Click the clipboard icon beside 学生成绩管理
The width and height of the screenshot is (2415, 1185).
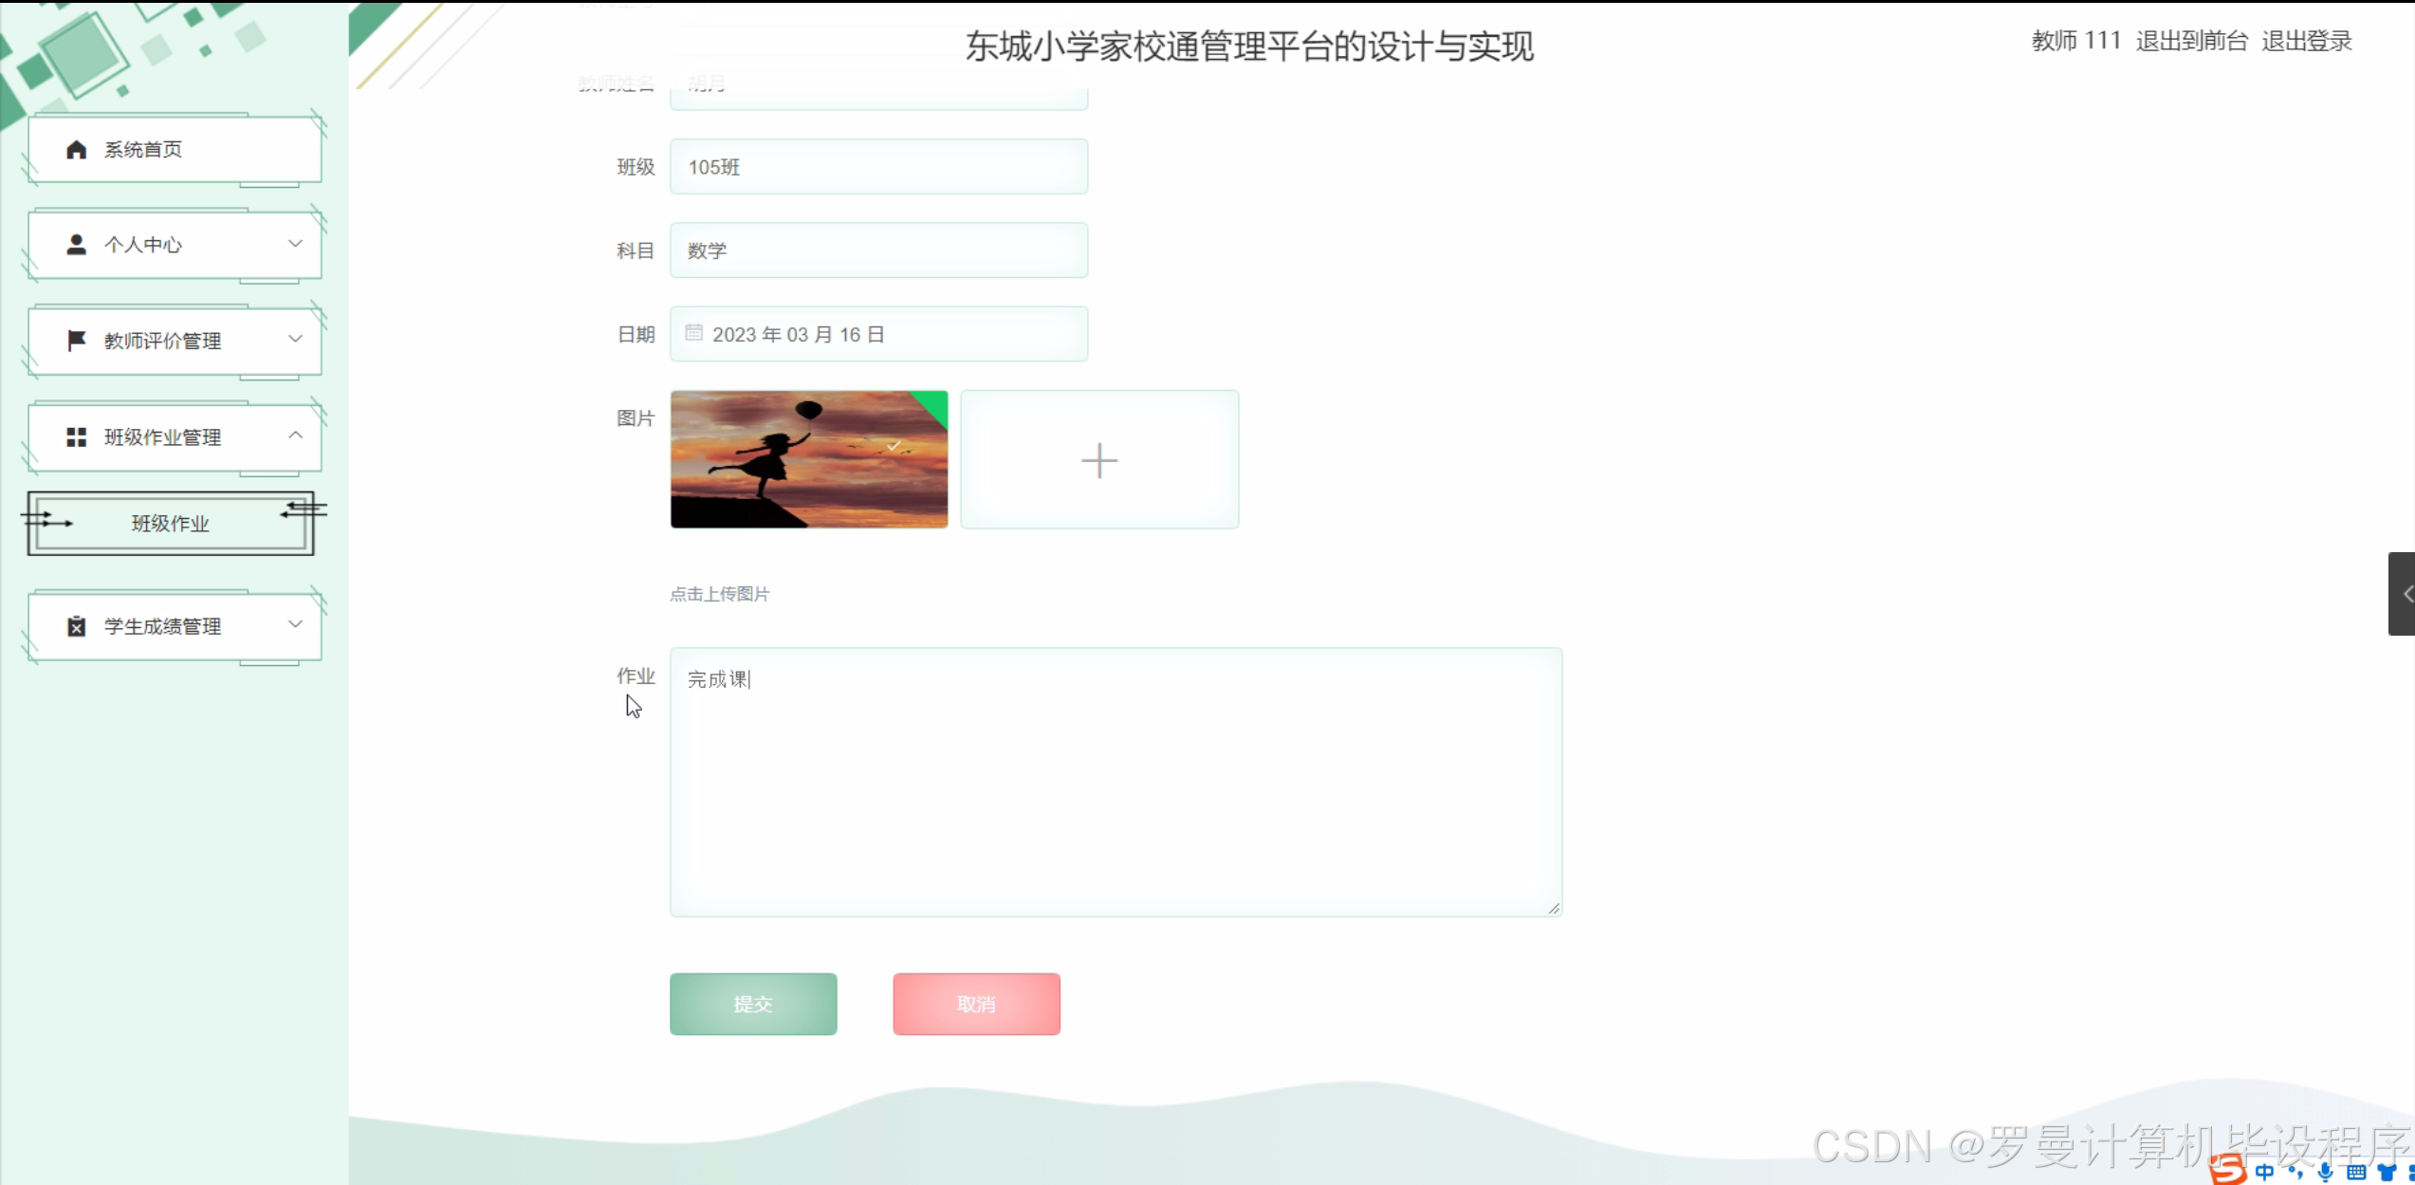click(76, 626)
